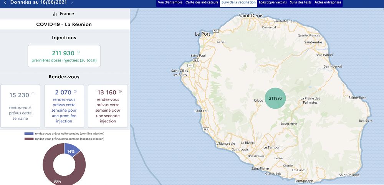Image resolution: width=384 pixels, height=185 pixels.
Task: Open the Suivi des tests tab
Action: tap(301, 3)
